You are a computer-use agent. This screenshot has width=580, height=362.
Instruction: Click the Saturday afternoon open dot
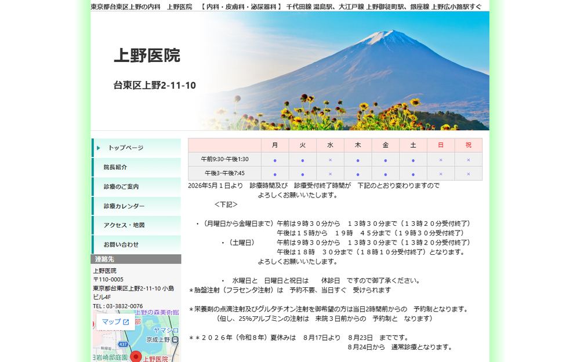click(x=413, y=174)
